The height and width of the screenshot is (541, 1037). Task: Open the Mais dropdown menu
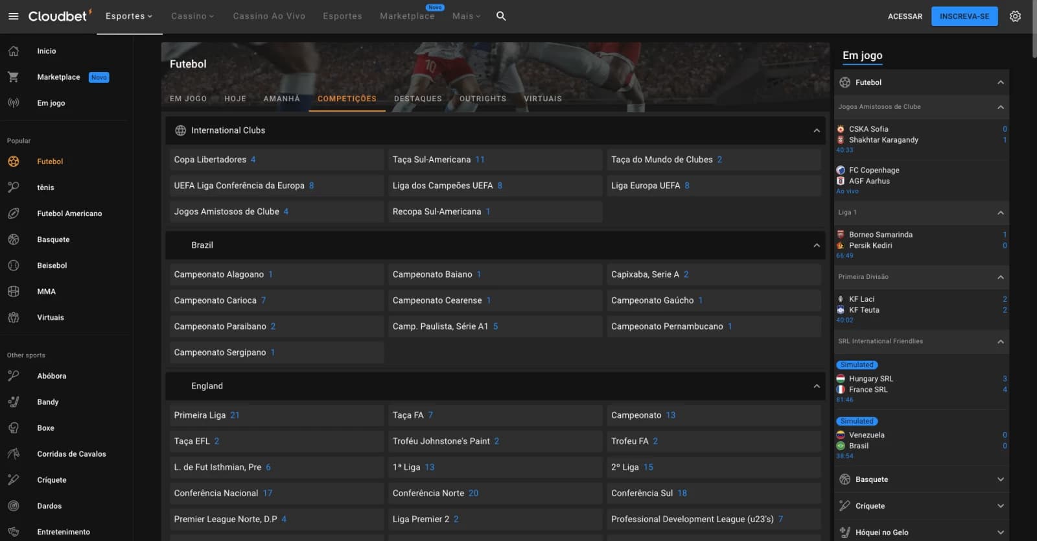tap(467, 16)
